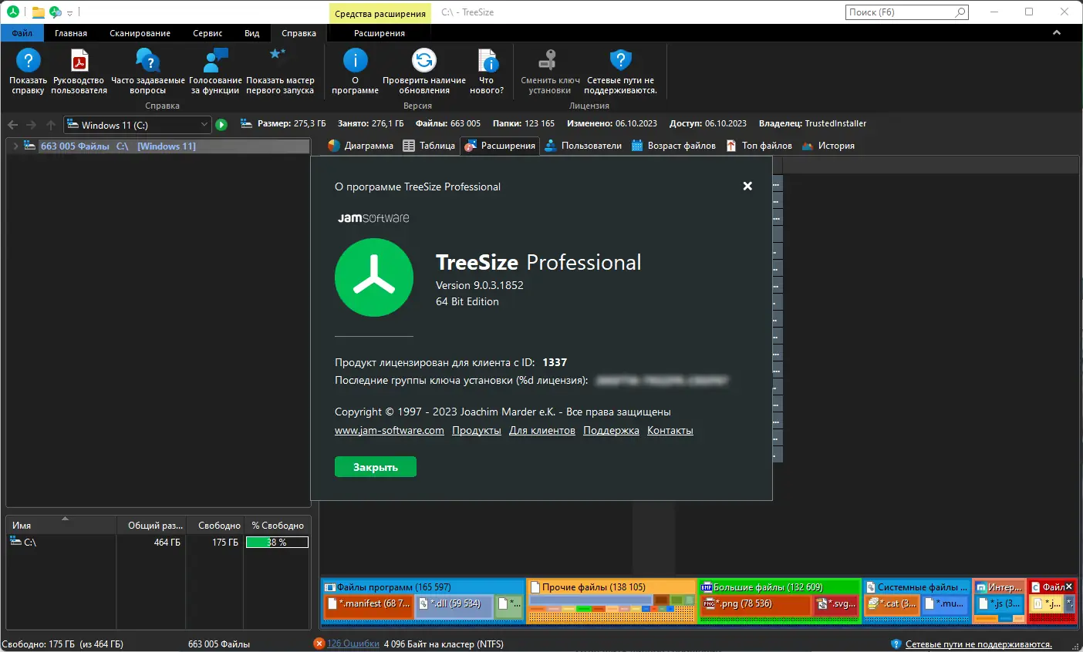Switch to the Диаграмма view tab
The image size is (1083, 652).
click(360, 146)
